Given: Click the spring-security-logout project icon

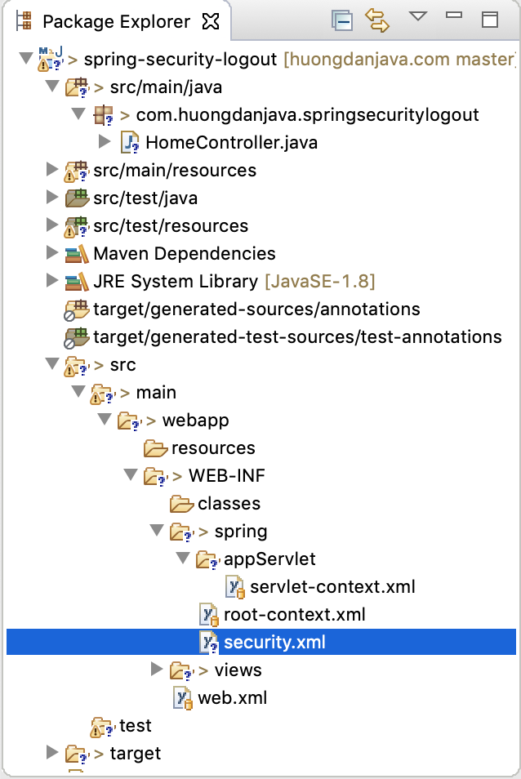Looking at the screenshot, I should pos(51,59).
